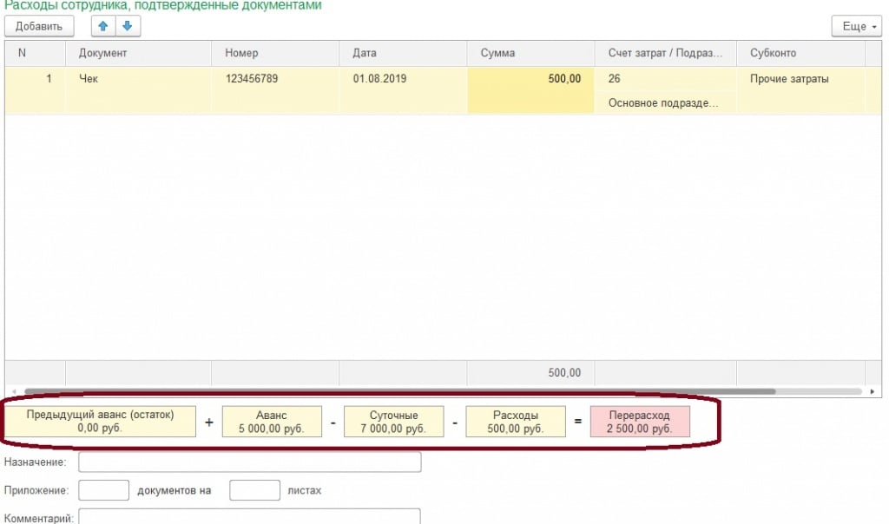Image resolution: width=889 pixels, height=524 pixels.
Task: Select the 500,00 amount cell in row 1
Action: tap(530, 79)
